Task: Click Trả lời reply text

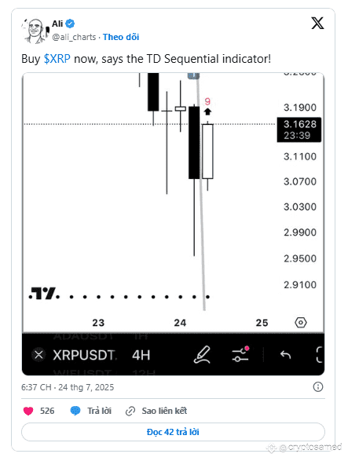Action: (100, 411)
